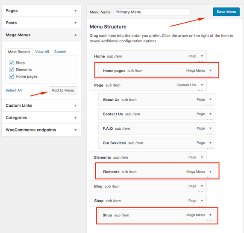Expand the Categories panel arrow
The height and width of the screenshot is (233, 244).
[76, 118]
